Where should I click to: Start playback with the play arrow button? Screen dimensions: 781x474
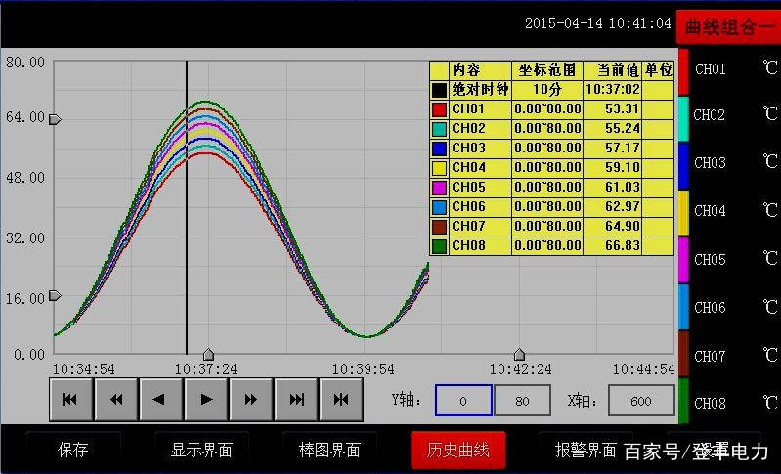pyautogui.click(x=205, y=399)
